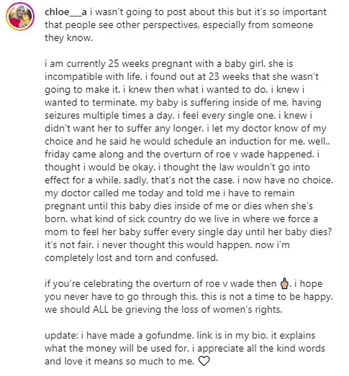Click the white heart emoji at caption end
The image size is (349, 376).
(x=204, y=361)
